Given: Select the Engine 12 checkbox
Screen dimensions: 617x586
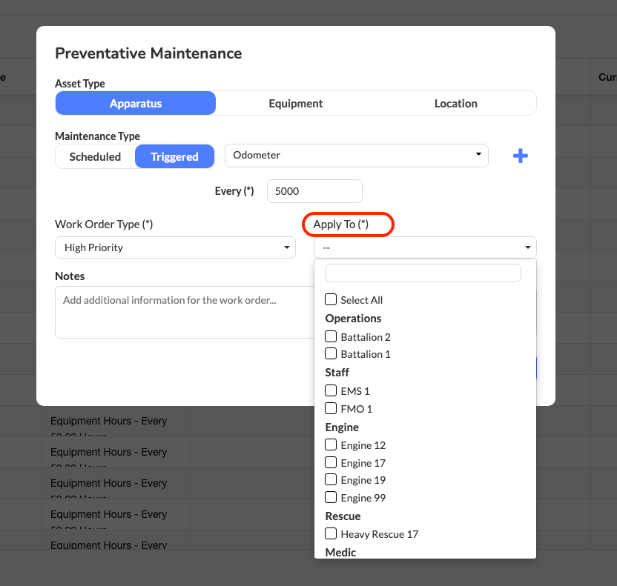Looking at the screenshot, I should [331, 445].
